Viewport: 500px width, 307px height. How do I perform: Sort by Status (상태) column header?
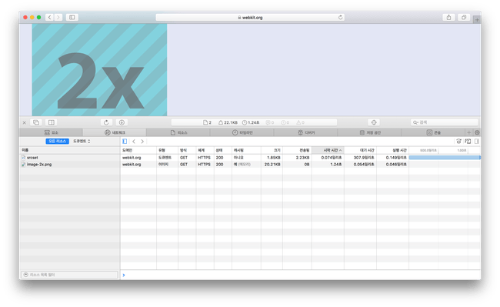223,150
